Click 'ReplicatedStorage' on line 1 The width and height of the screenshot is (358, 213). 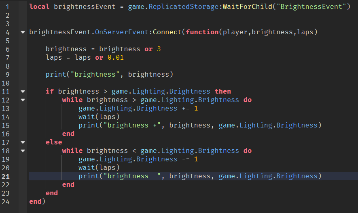coord(184,6)
